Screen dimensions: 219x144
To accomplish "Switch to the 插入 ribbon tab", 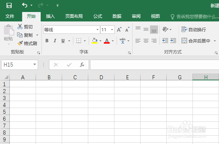I will click(x=50, y=16).
